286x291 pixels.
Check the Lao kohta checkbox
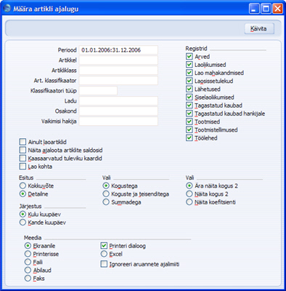(x=23, y=167)
